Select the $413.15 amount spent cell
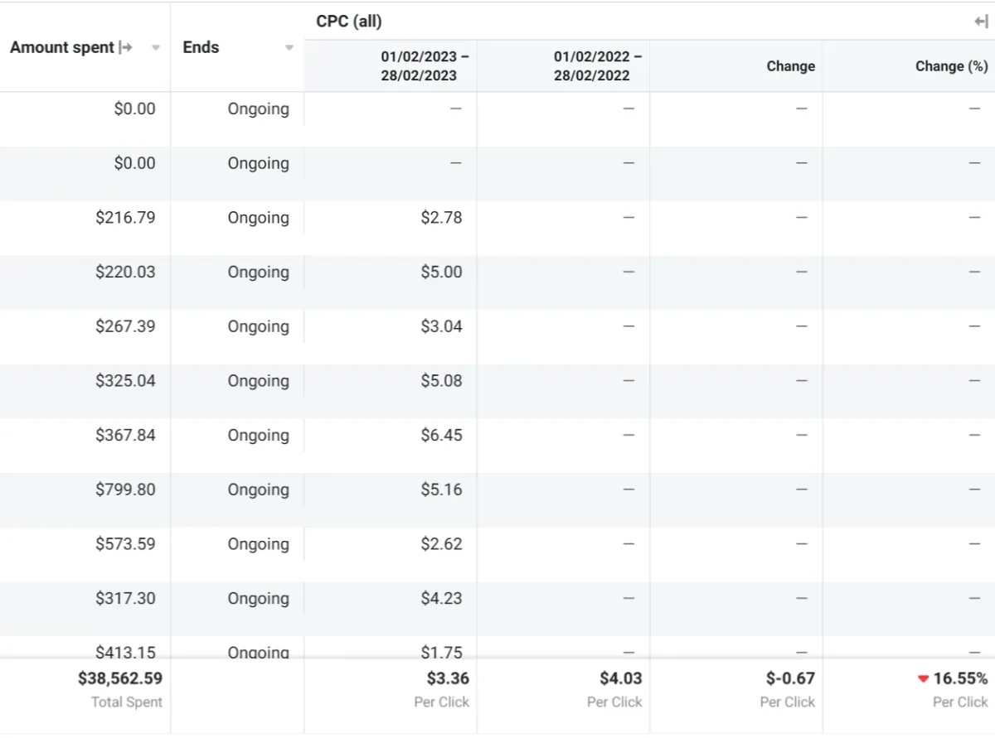The height and width of the screenshot is (738, 995). (x=125, y=652)
